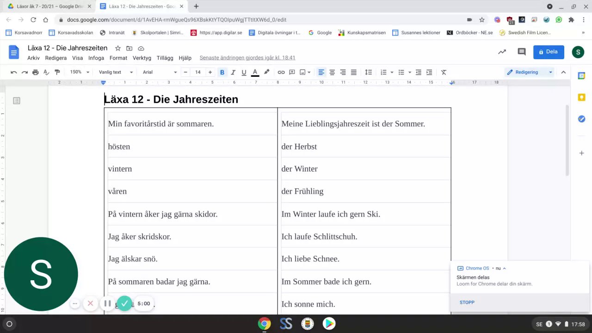
Task: Insert a link with the chain icon
Action: pos(281,72)
